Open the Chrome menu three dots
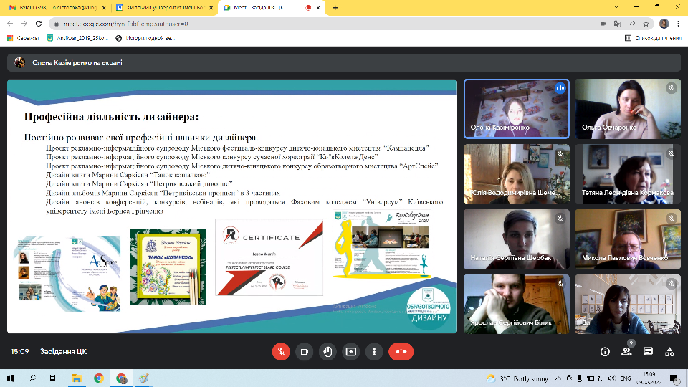This screenshot has height=387, width=688. coord(678,23)
